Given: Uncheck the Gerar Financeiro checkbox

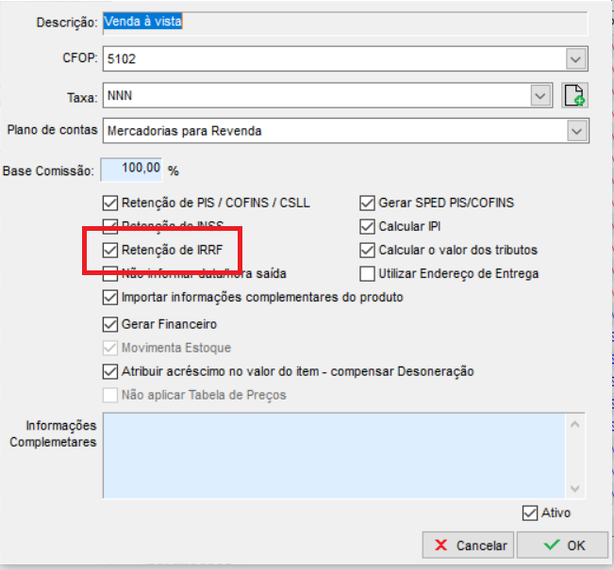Looking at the screenshot, I should click(109, 324).
